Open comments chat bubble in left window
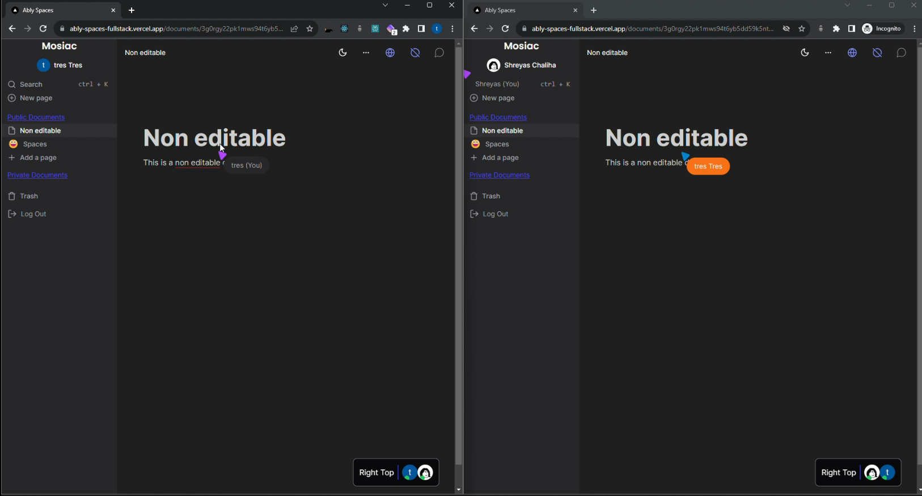This screenshot has width=922, height=496. coord(439,53)
